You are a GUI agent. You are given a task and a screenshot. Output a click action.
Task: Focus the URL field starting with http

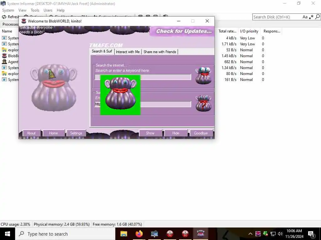click(143, 104)
